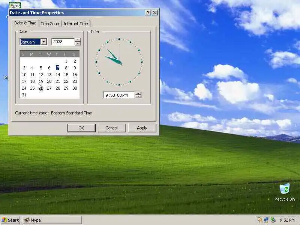Switch to the Time Zone tab

[50, 24]
